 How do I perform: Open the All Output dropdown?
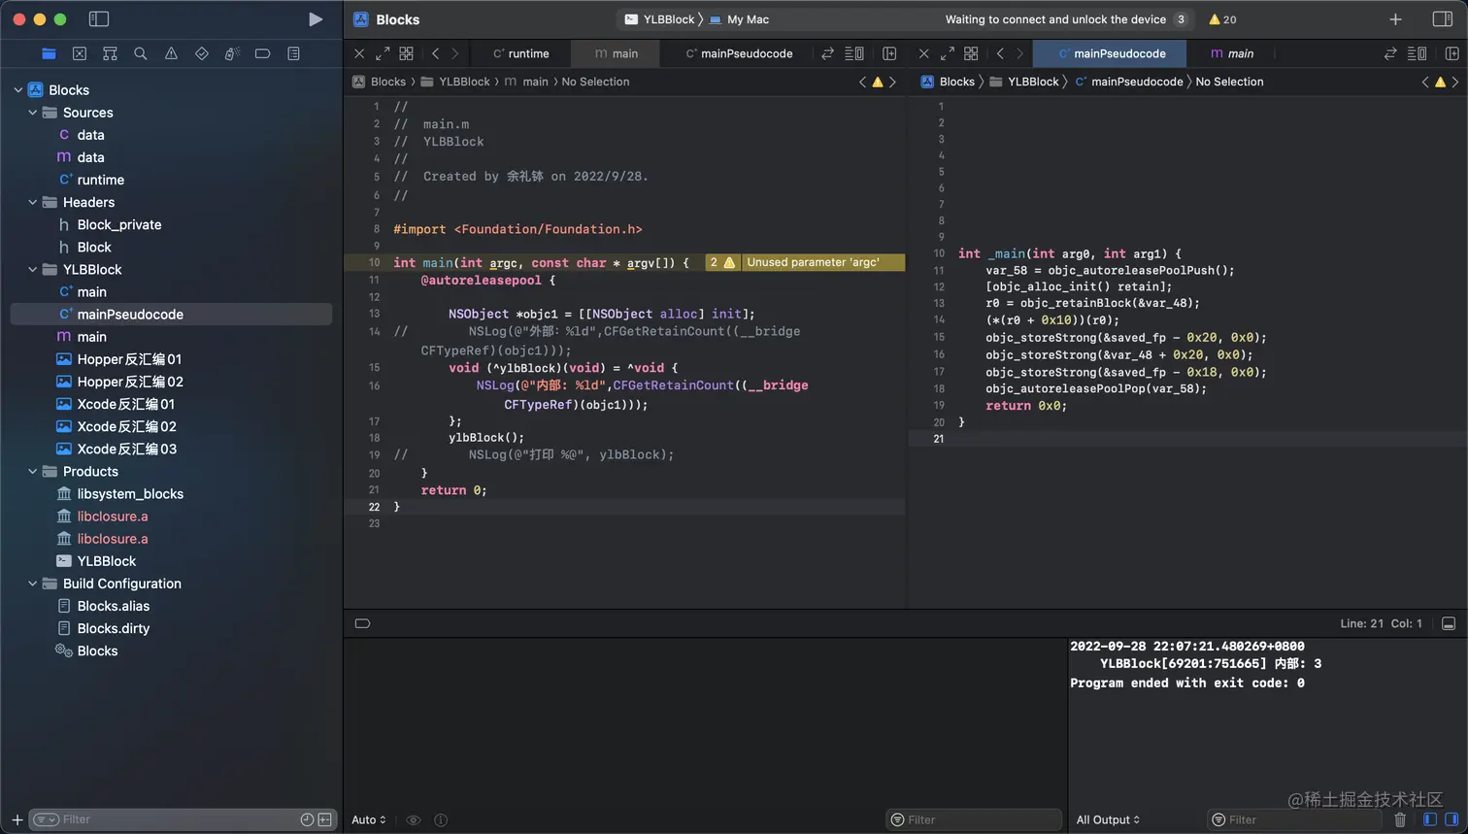(1108, 819)
